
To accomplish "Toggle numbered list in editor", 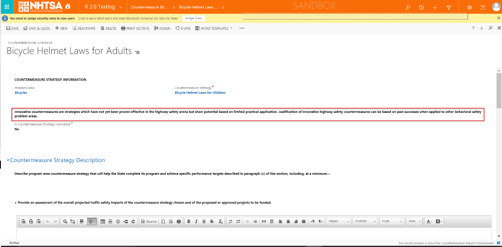I will point(230,221).
